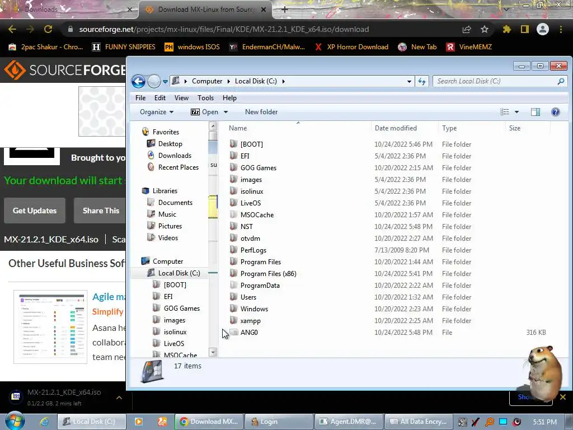Expand the path arrow after Local Disk (C:)
This screenshot has width=573, height=430.
[x=283, y=81]
